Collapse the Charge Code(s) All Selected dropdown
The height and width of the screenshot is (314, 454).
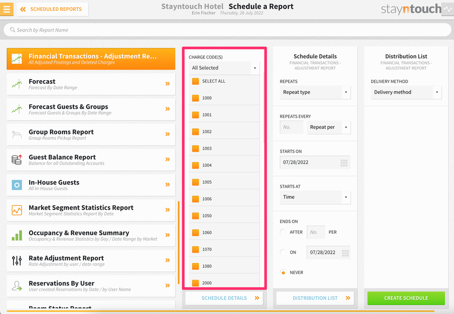[224, 68]
